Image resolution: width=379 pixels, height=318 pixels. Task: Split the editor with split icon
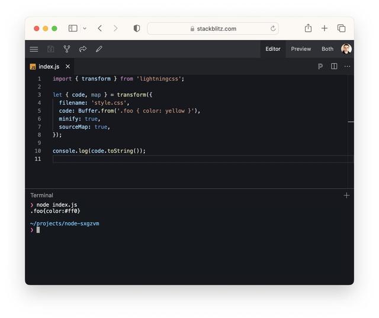click(x=334, y=66)
